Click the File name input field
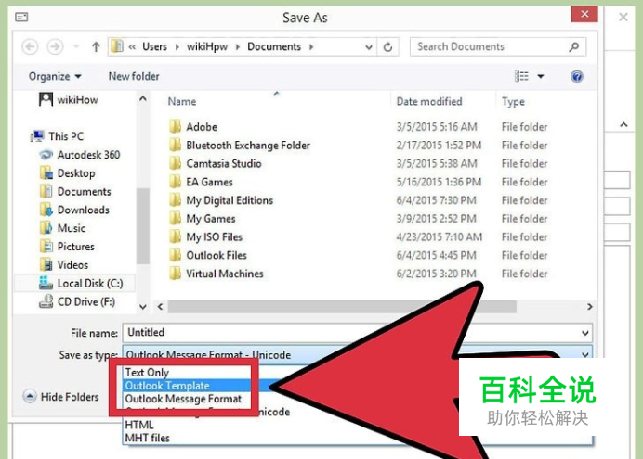This screenshot has height=459, width=643. (x=357, y=333)
